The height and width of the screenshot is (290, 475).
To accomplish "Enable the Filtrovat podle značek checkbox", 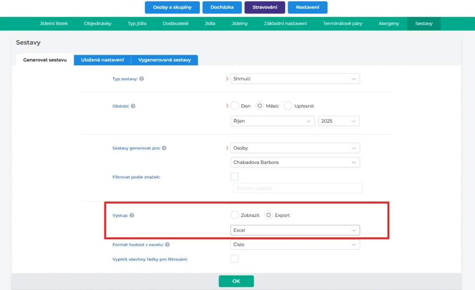I will [235, 177].
